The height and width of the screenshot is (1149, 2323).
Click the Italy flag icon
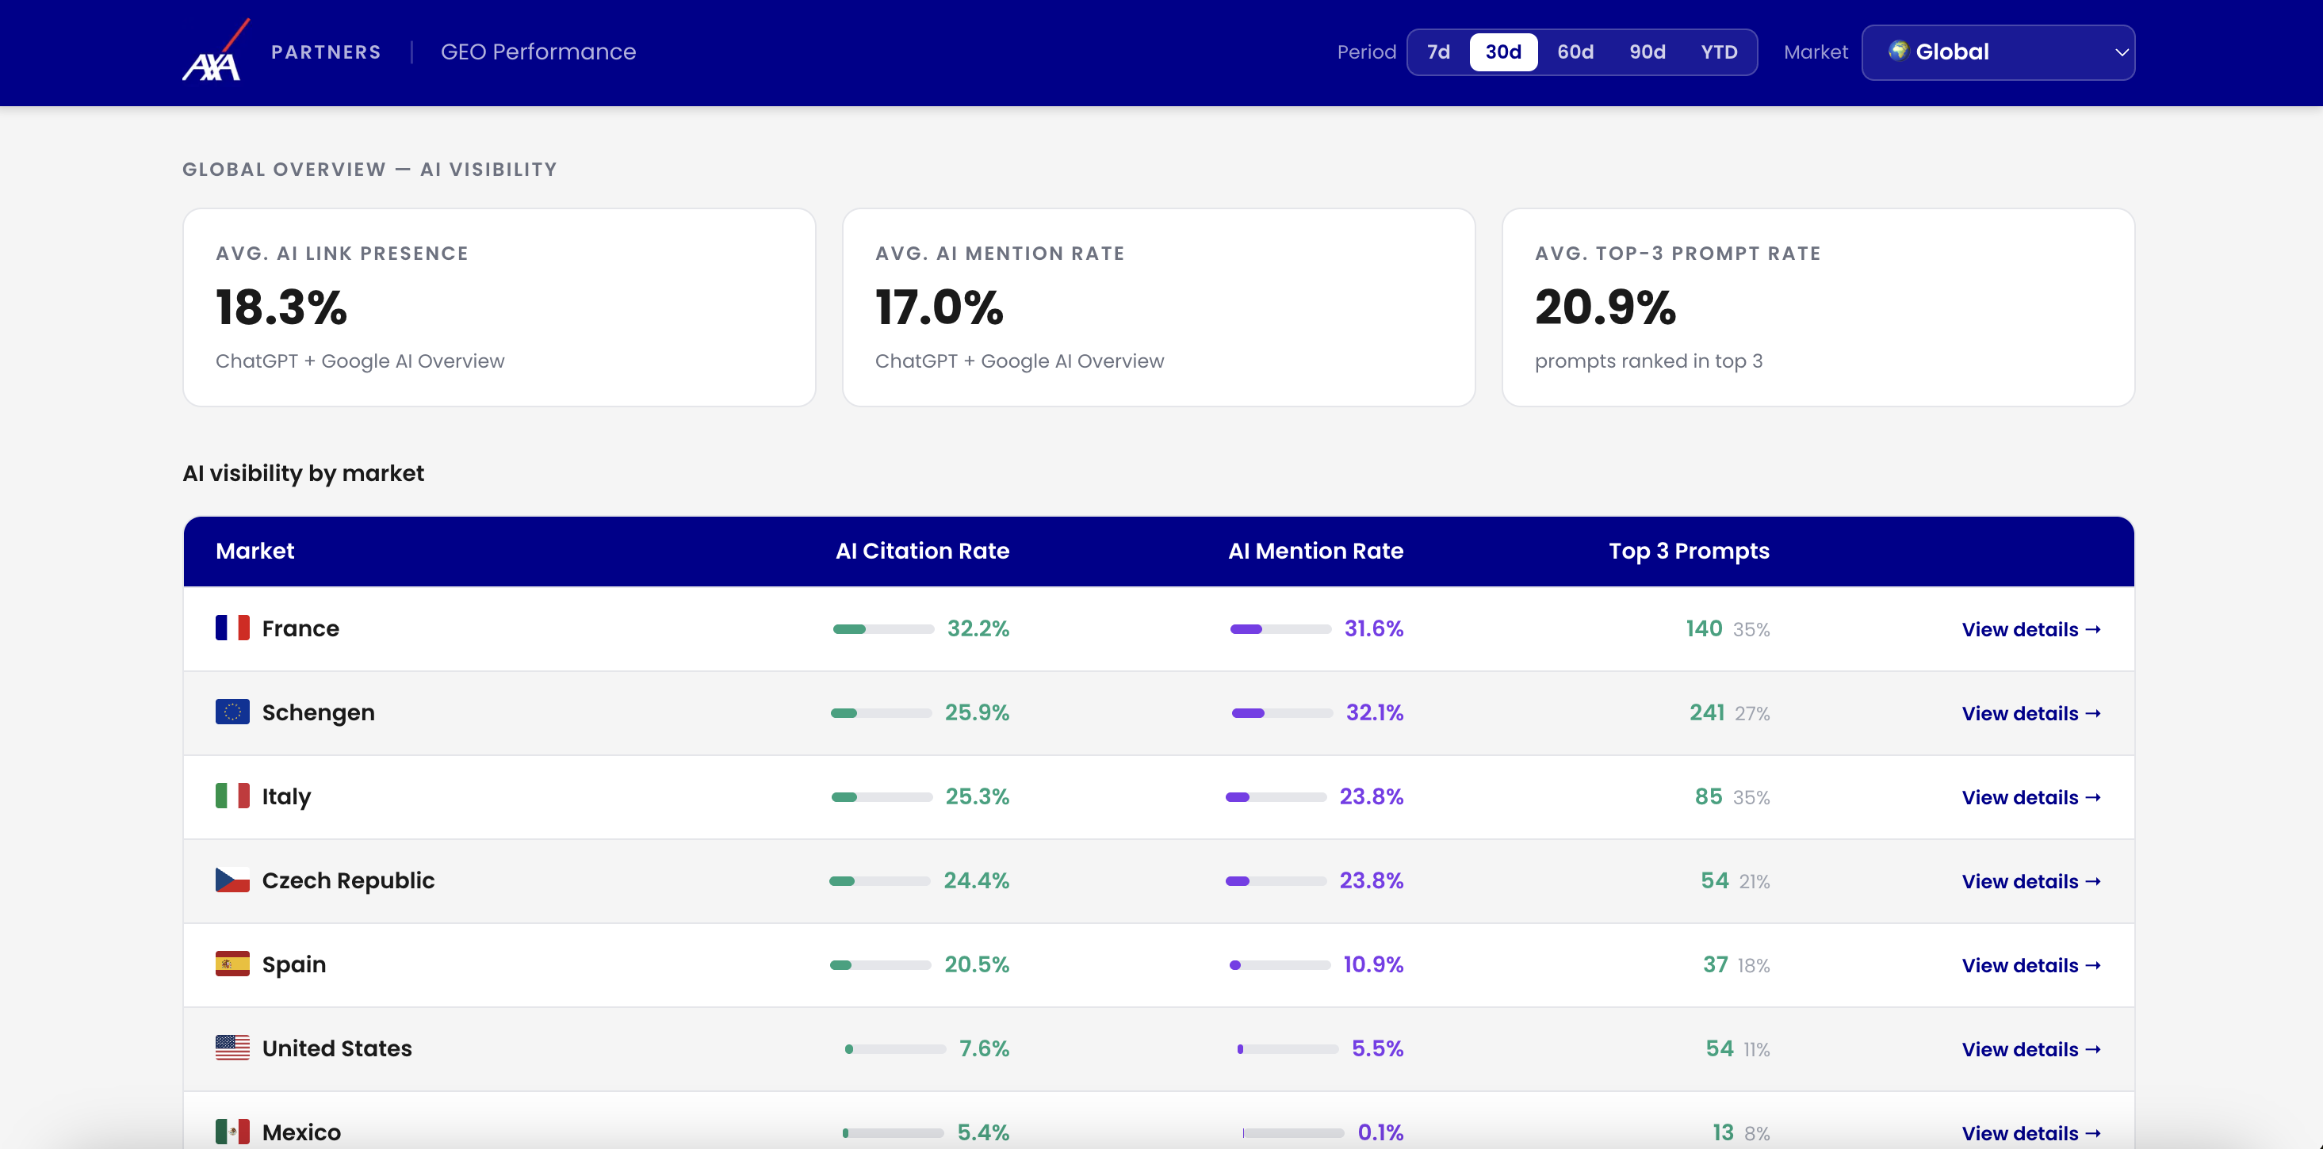tap(232, 796)
